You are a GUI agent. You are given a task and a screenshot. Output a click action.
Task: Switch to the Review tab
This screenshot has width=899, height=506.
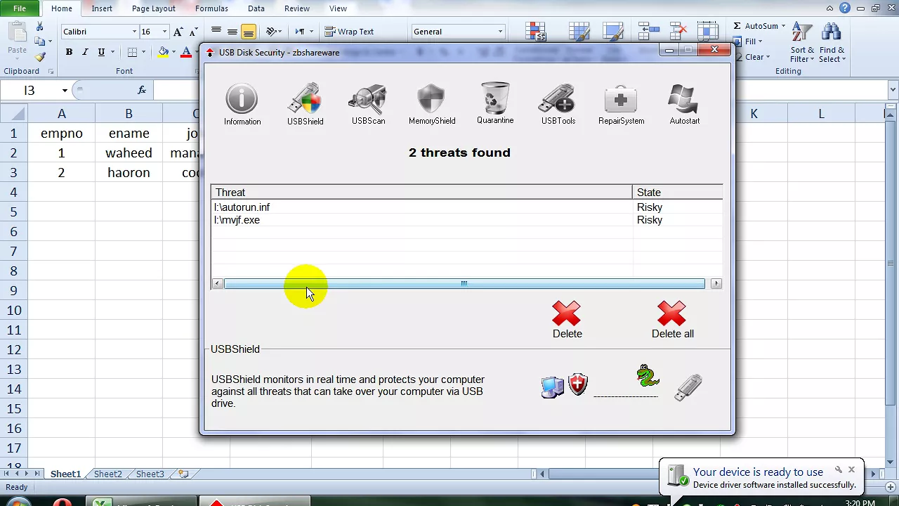(x=297, y=8)
